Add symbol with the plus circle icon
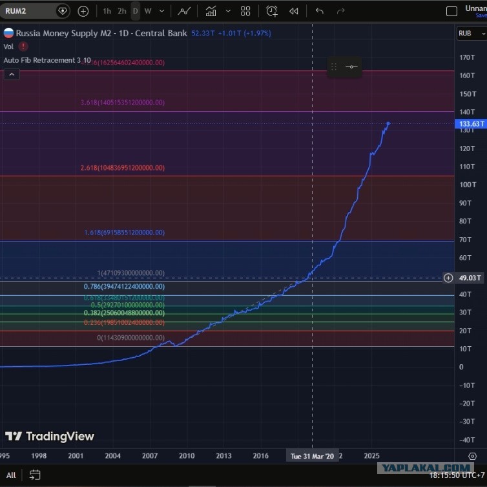The image size is (487, 487). tap(83, 11)
